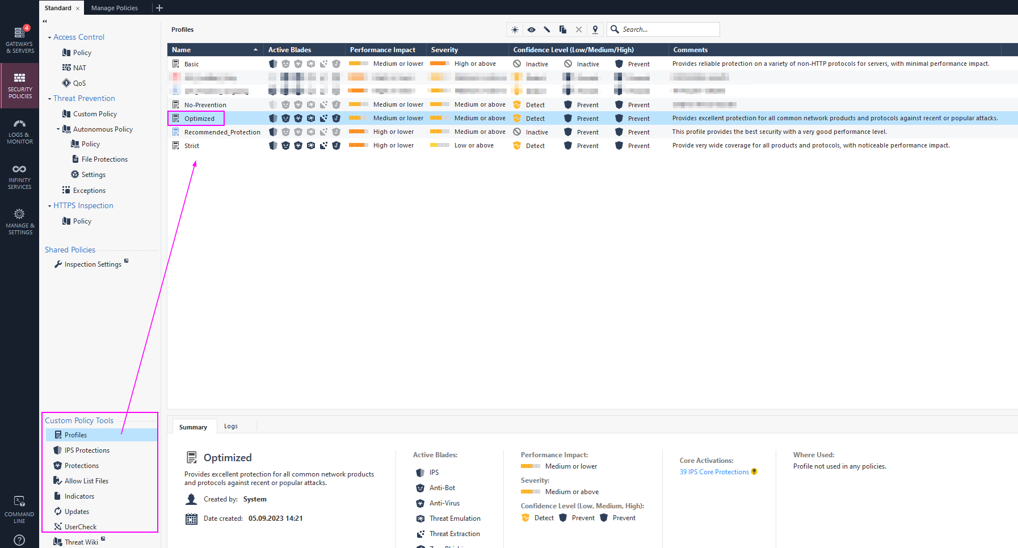Screen dimensions: 1018x548
Task: Collapse navigation pane with double arrow
Action: 45,21
